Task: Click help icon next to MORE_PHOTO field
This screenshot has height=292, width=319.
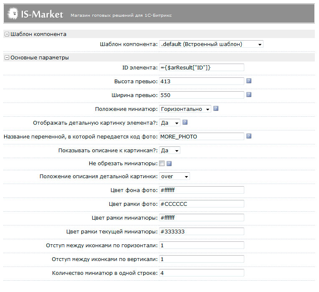Action: pyautogui.click(x=249, y=136)
